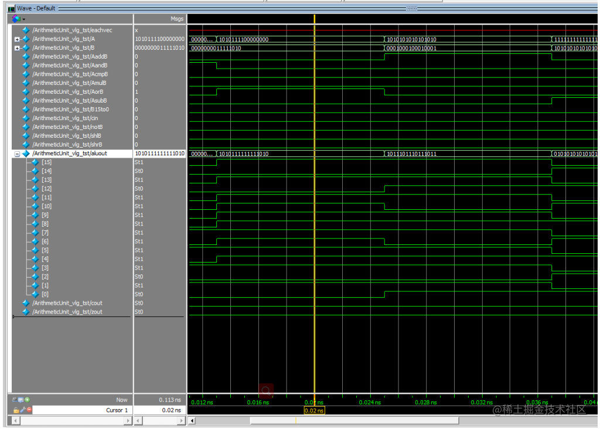Click the AsubB signal diamond icon
600x429 pixels.
[26, 101]
